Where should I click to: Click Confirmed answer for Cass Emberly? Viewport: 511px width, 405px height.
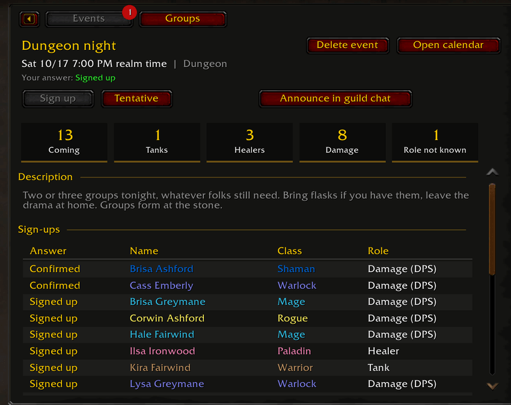point(55,285)
